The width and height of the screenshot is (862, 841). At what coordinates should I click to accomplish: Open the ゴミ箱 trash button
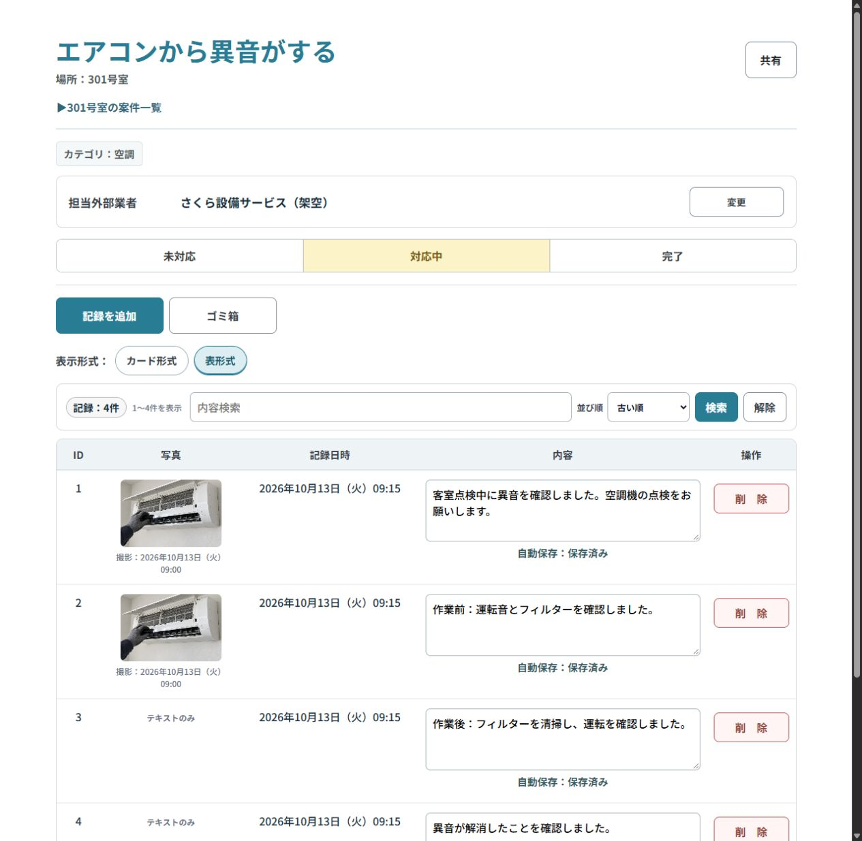pos(223,315)
